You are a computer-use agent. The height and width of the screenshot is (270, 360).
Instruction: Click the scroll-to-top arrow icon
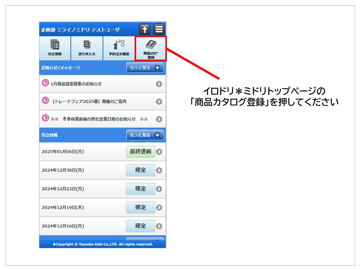(145, 29)
